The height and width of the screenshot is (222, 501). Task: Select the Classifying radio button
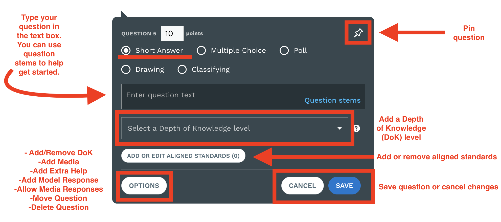coord(182,70)
